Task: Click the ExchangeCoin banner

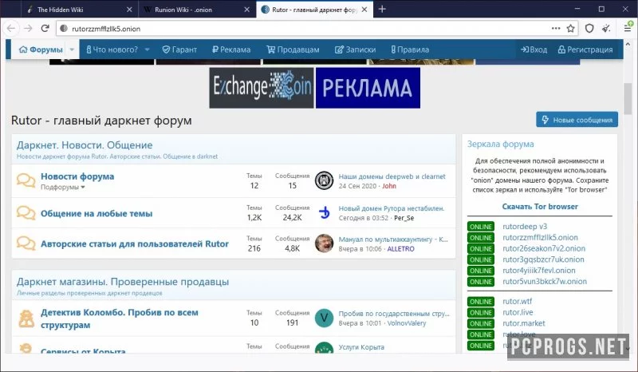Action: [262, 88]
